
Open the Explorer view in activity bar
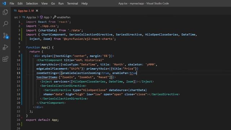click(x=5, y=12)
